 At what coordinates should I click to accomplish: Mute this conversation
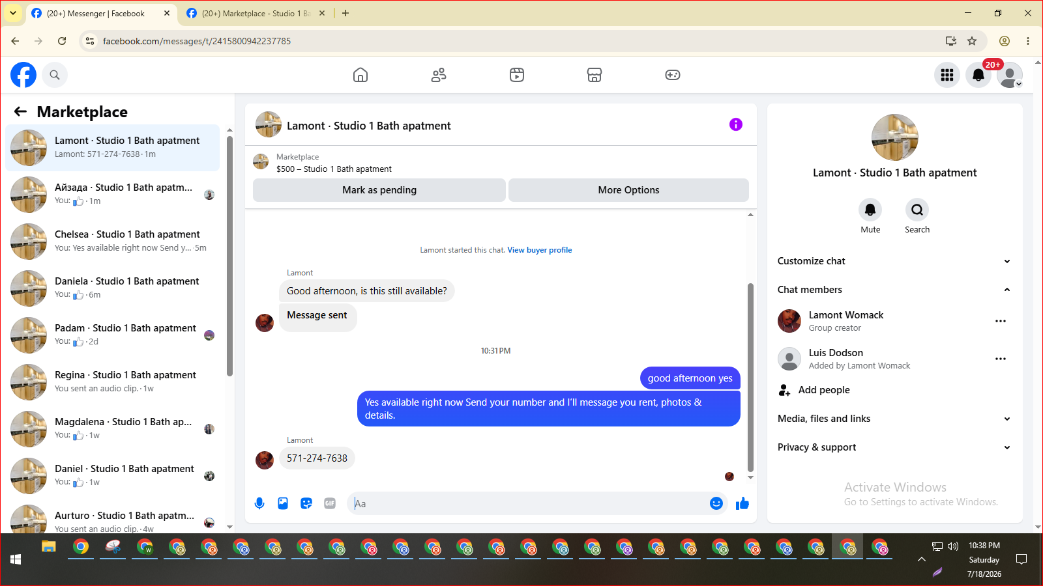coord(870,210)
